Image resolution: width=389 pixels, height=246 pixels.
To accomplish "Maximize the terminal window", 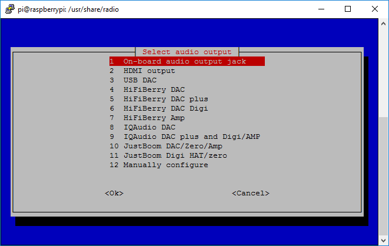I will (348, 9).
